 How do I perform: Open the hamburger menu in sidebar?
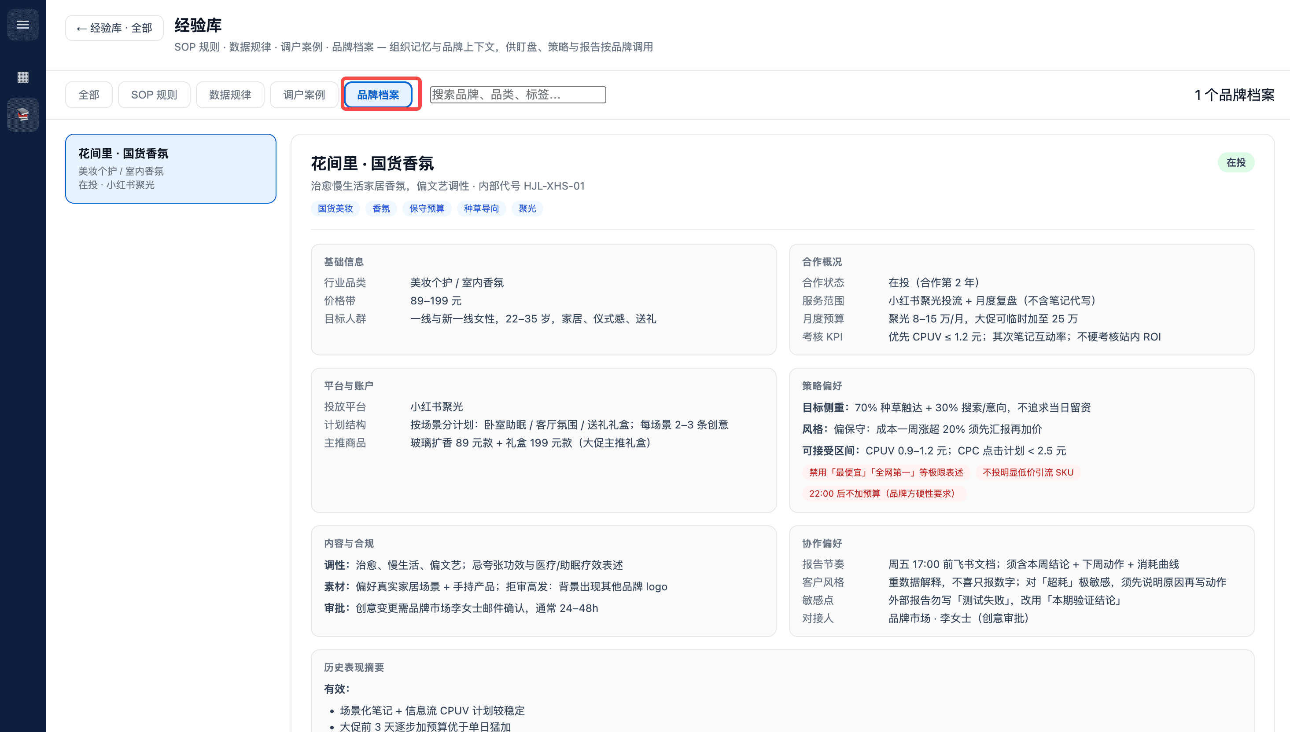click(x=22, y=25)
